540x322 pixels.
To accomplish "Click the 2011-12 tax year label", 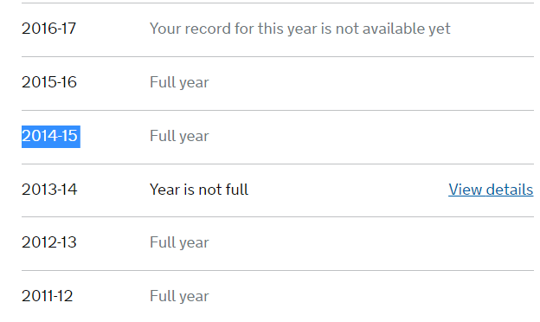I will [x=48, y=296].
